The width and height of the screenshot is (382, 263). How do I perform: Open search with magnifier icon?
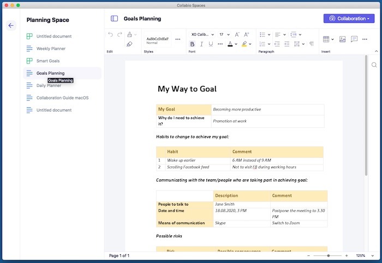(x=374, y=65)
